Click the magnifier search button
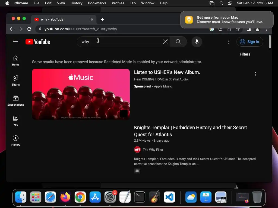The height and width of the screenshot is (208, 278). 178,42
